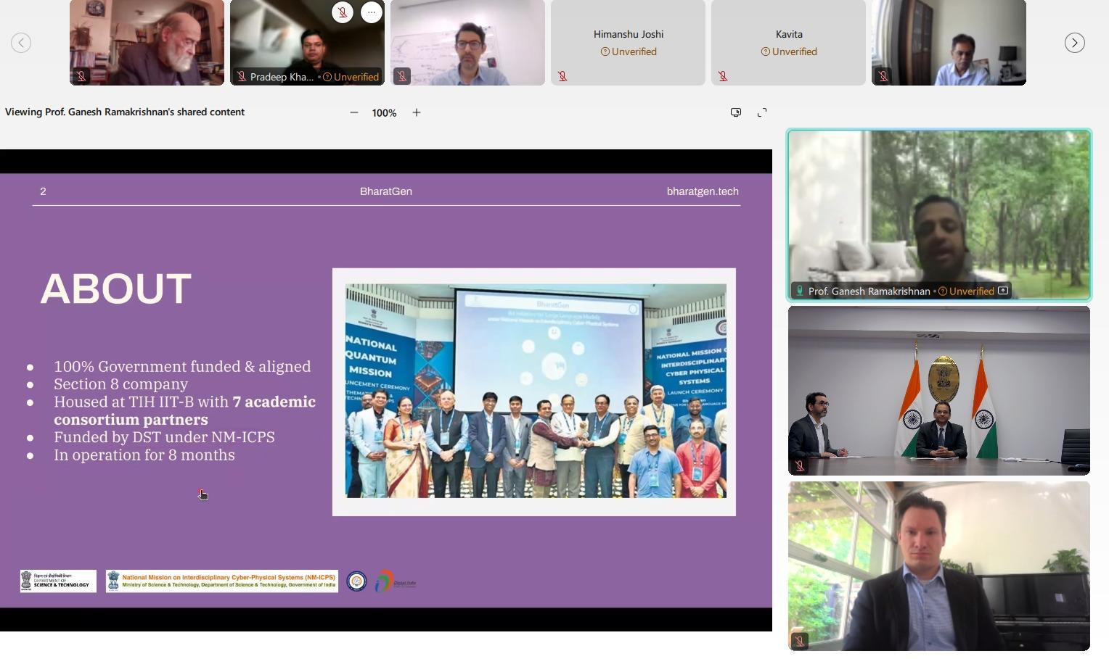This screenshot has height=659, width=1109.
Task: Click muted mic icon on Indian flags video tile
Action: click(800, 466)
